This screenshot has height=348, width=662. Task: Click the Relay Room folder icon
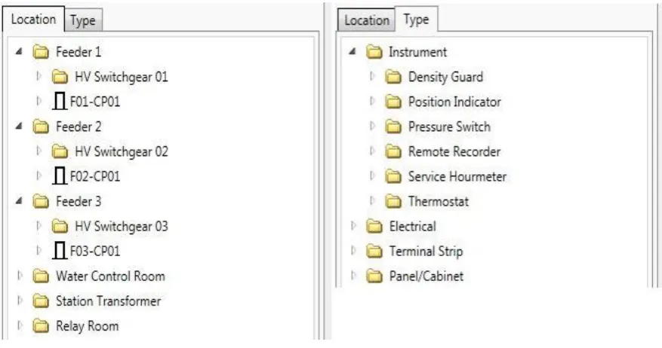41,325
